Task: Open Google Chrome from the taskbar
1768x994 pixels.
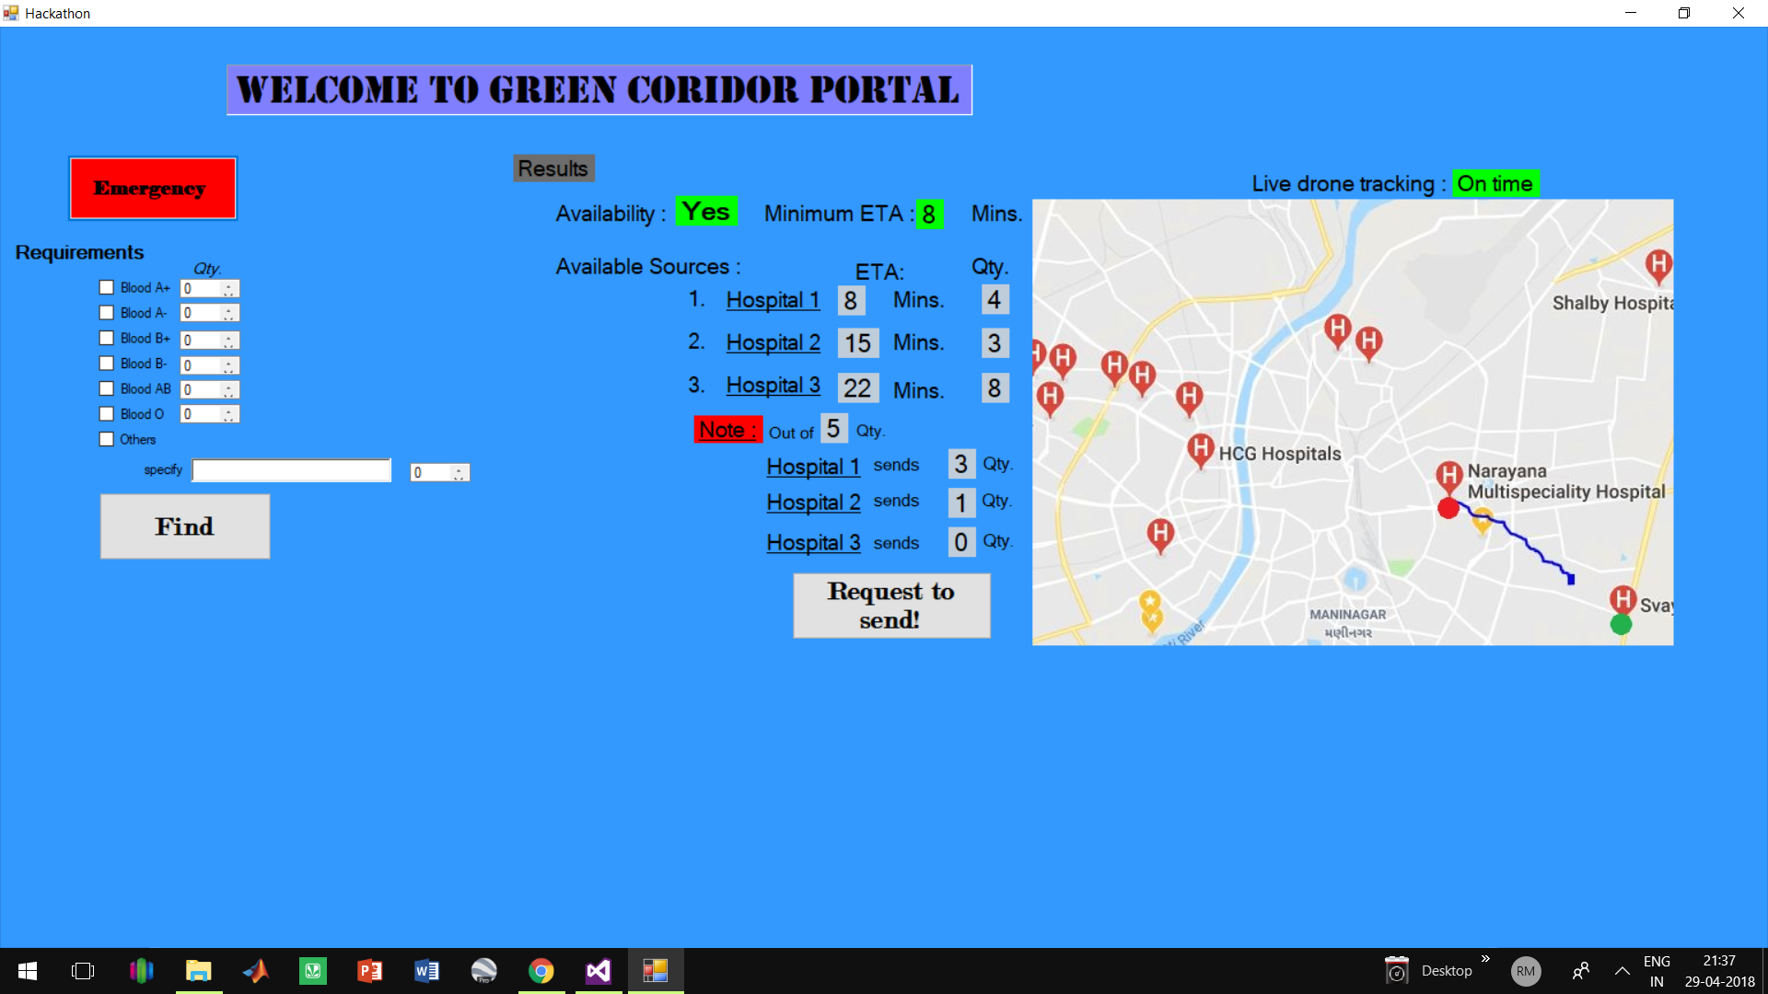Action: [x=541, y=971]
